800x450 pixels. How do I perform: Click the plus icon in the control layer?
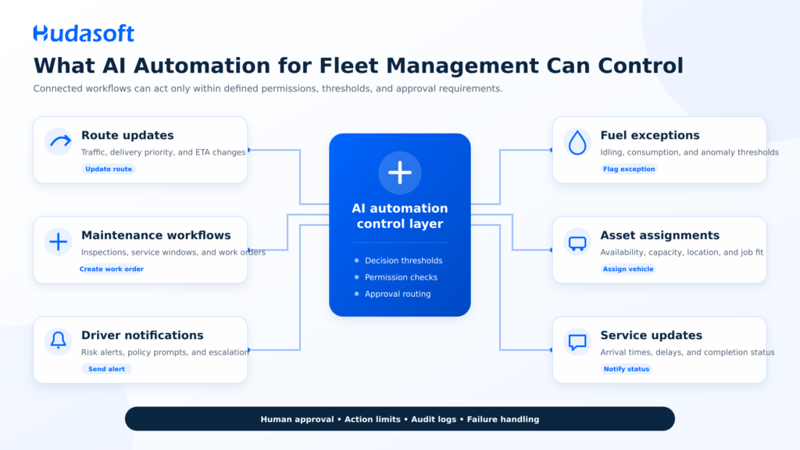400,173
